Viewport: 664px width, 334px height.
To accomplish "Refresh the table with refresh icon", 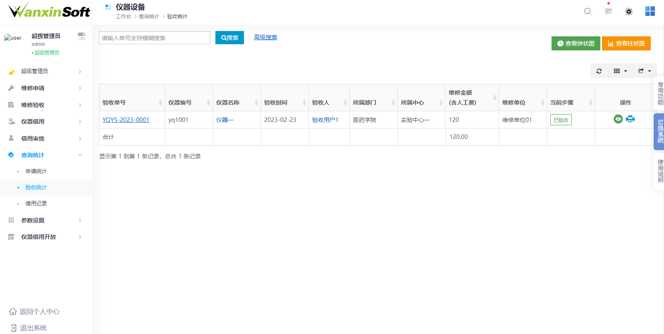I will (599, 71).
